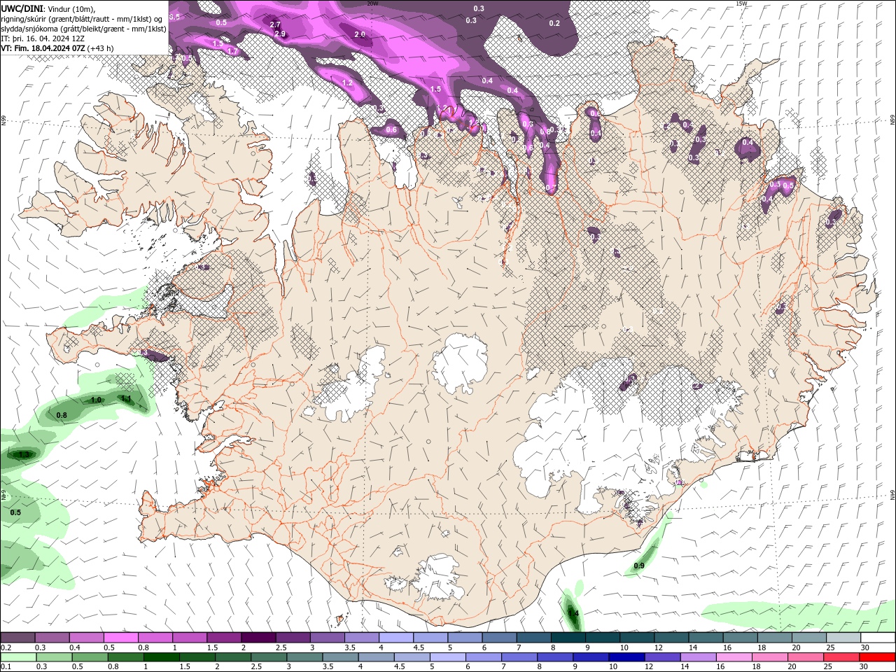Click the 'rigning/skúrir' legend description line
This screenshot has height=672, width=896.
click(x=83, y=19)
